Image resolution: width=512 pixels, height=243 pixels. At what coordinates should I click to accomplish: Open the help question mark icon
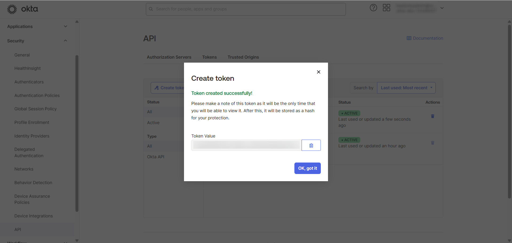click(373, 8)
